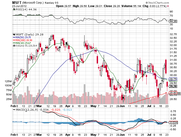Screen dimensions: 181x137
Task: Click the Mar label under the price chart
Action: click(39, 106)
